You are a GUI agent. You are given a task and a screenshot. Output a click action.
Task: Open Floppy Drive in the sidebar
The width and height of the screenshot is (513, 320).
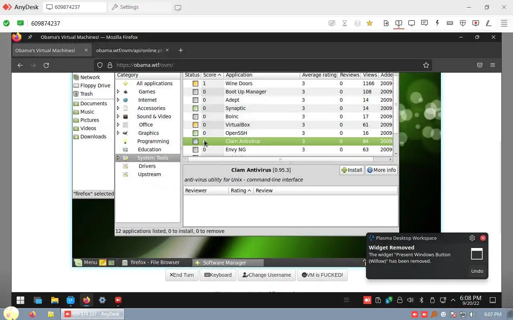[92, 86]
